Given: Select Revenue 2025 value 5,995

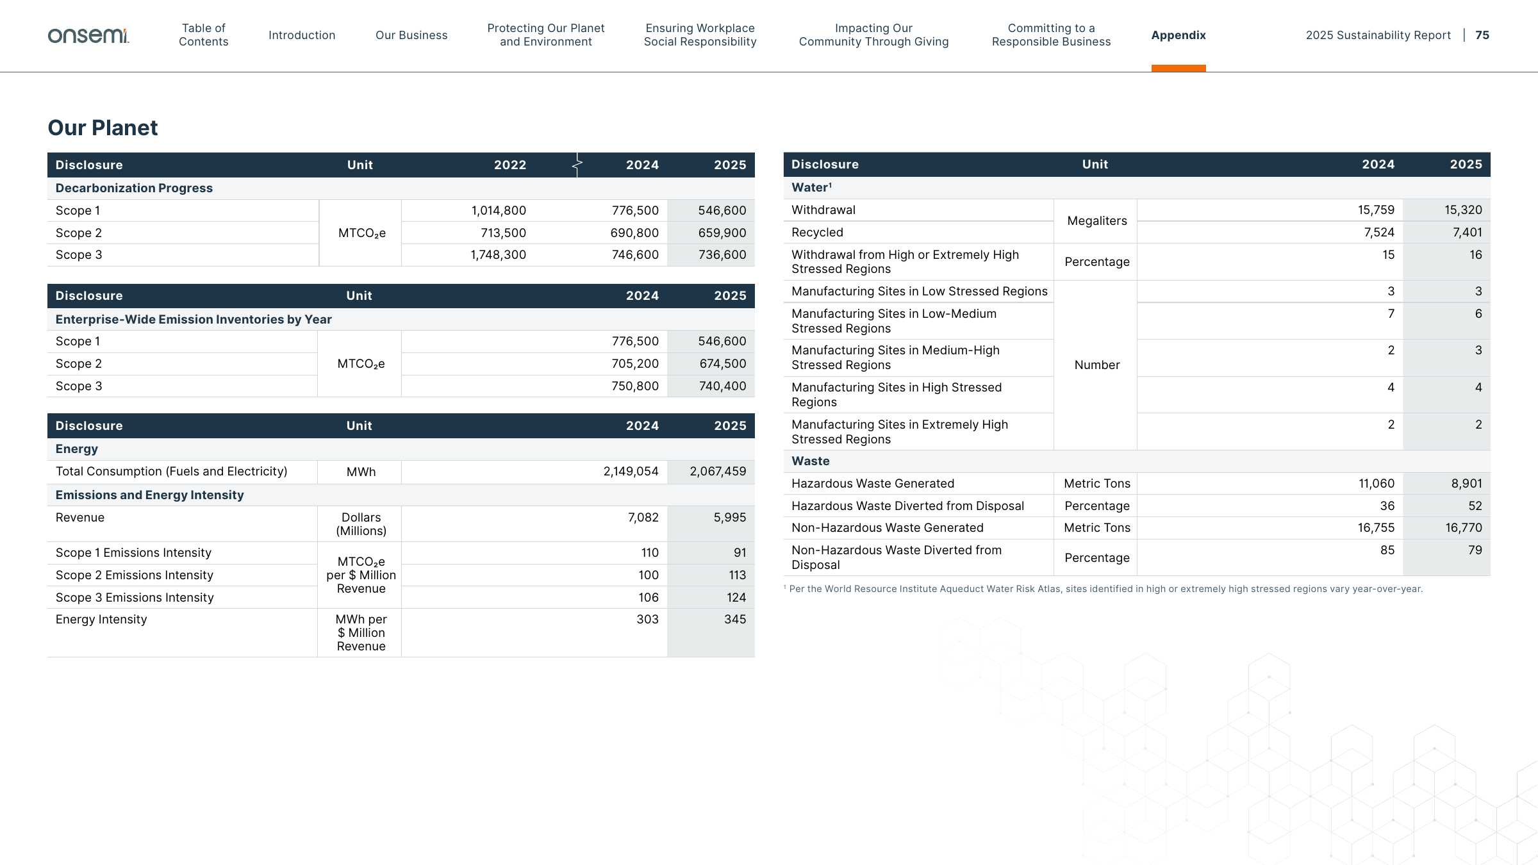Looking at the screenshot, I should [x=730, y=518].
